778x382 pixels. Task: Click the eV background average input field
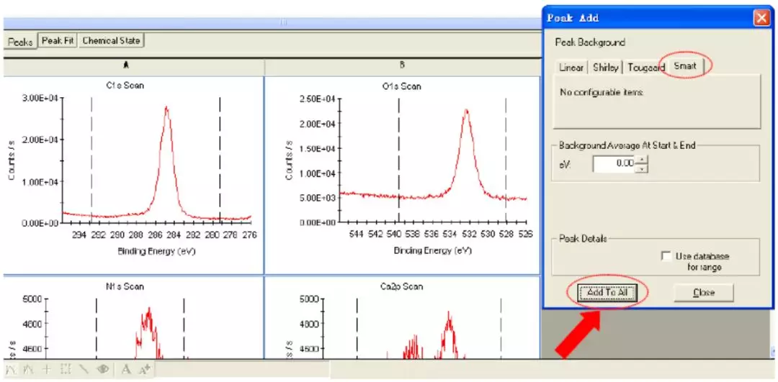point(614,164)
